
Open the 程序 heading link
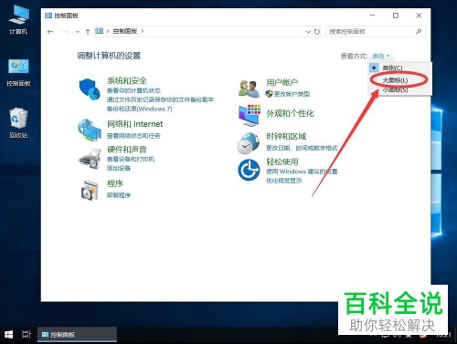[x=115, y=183]
